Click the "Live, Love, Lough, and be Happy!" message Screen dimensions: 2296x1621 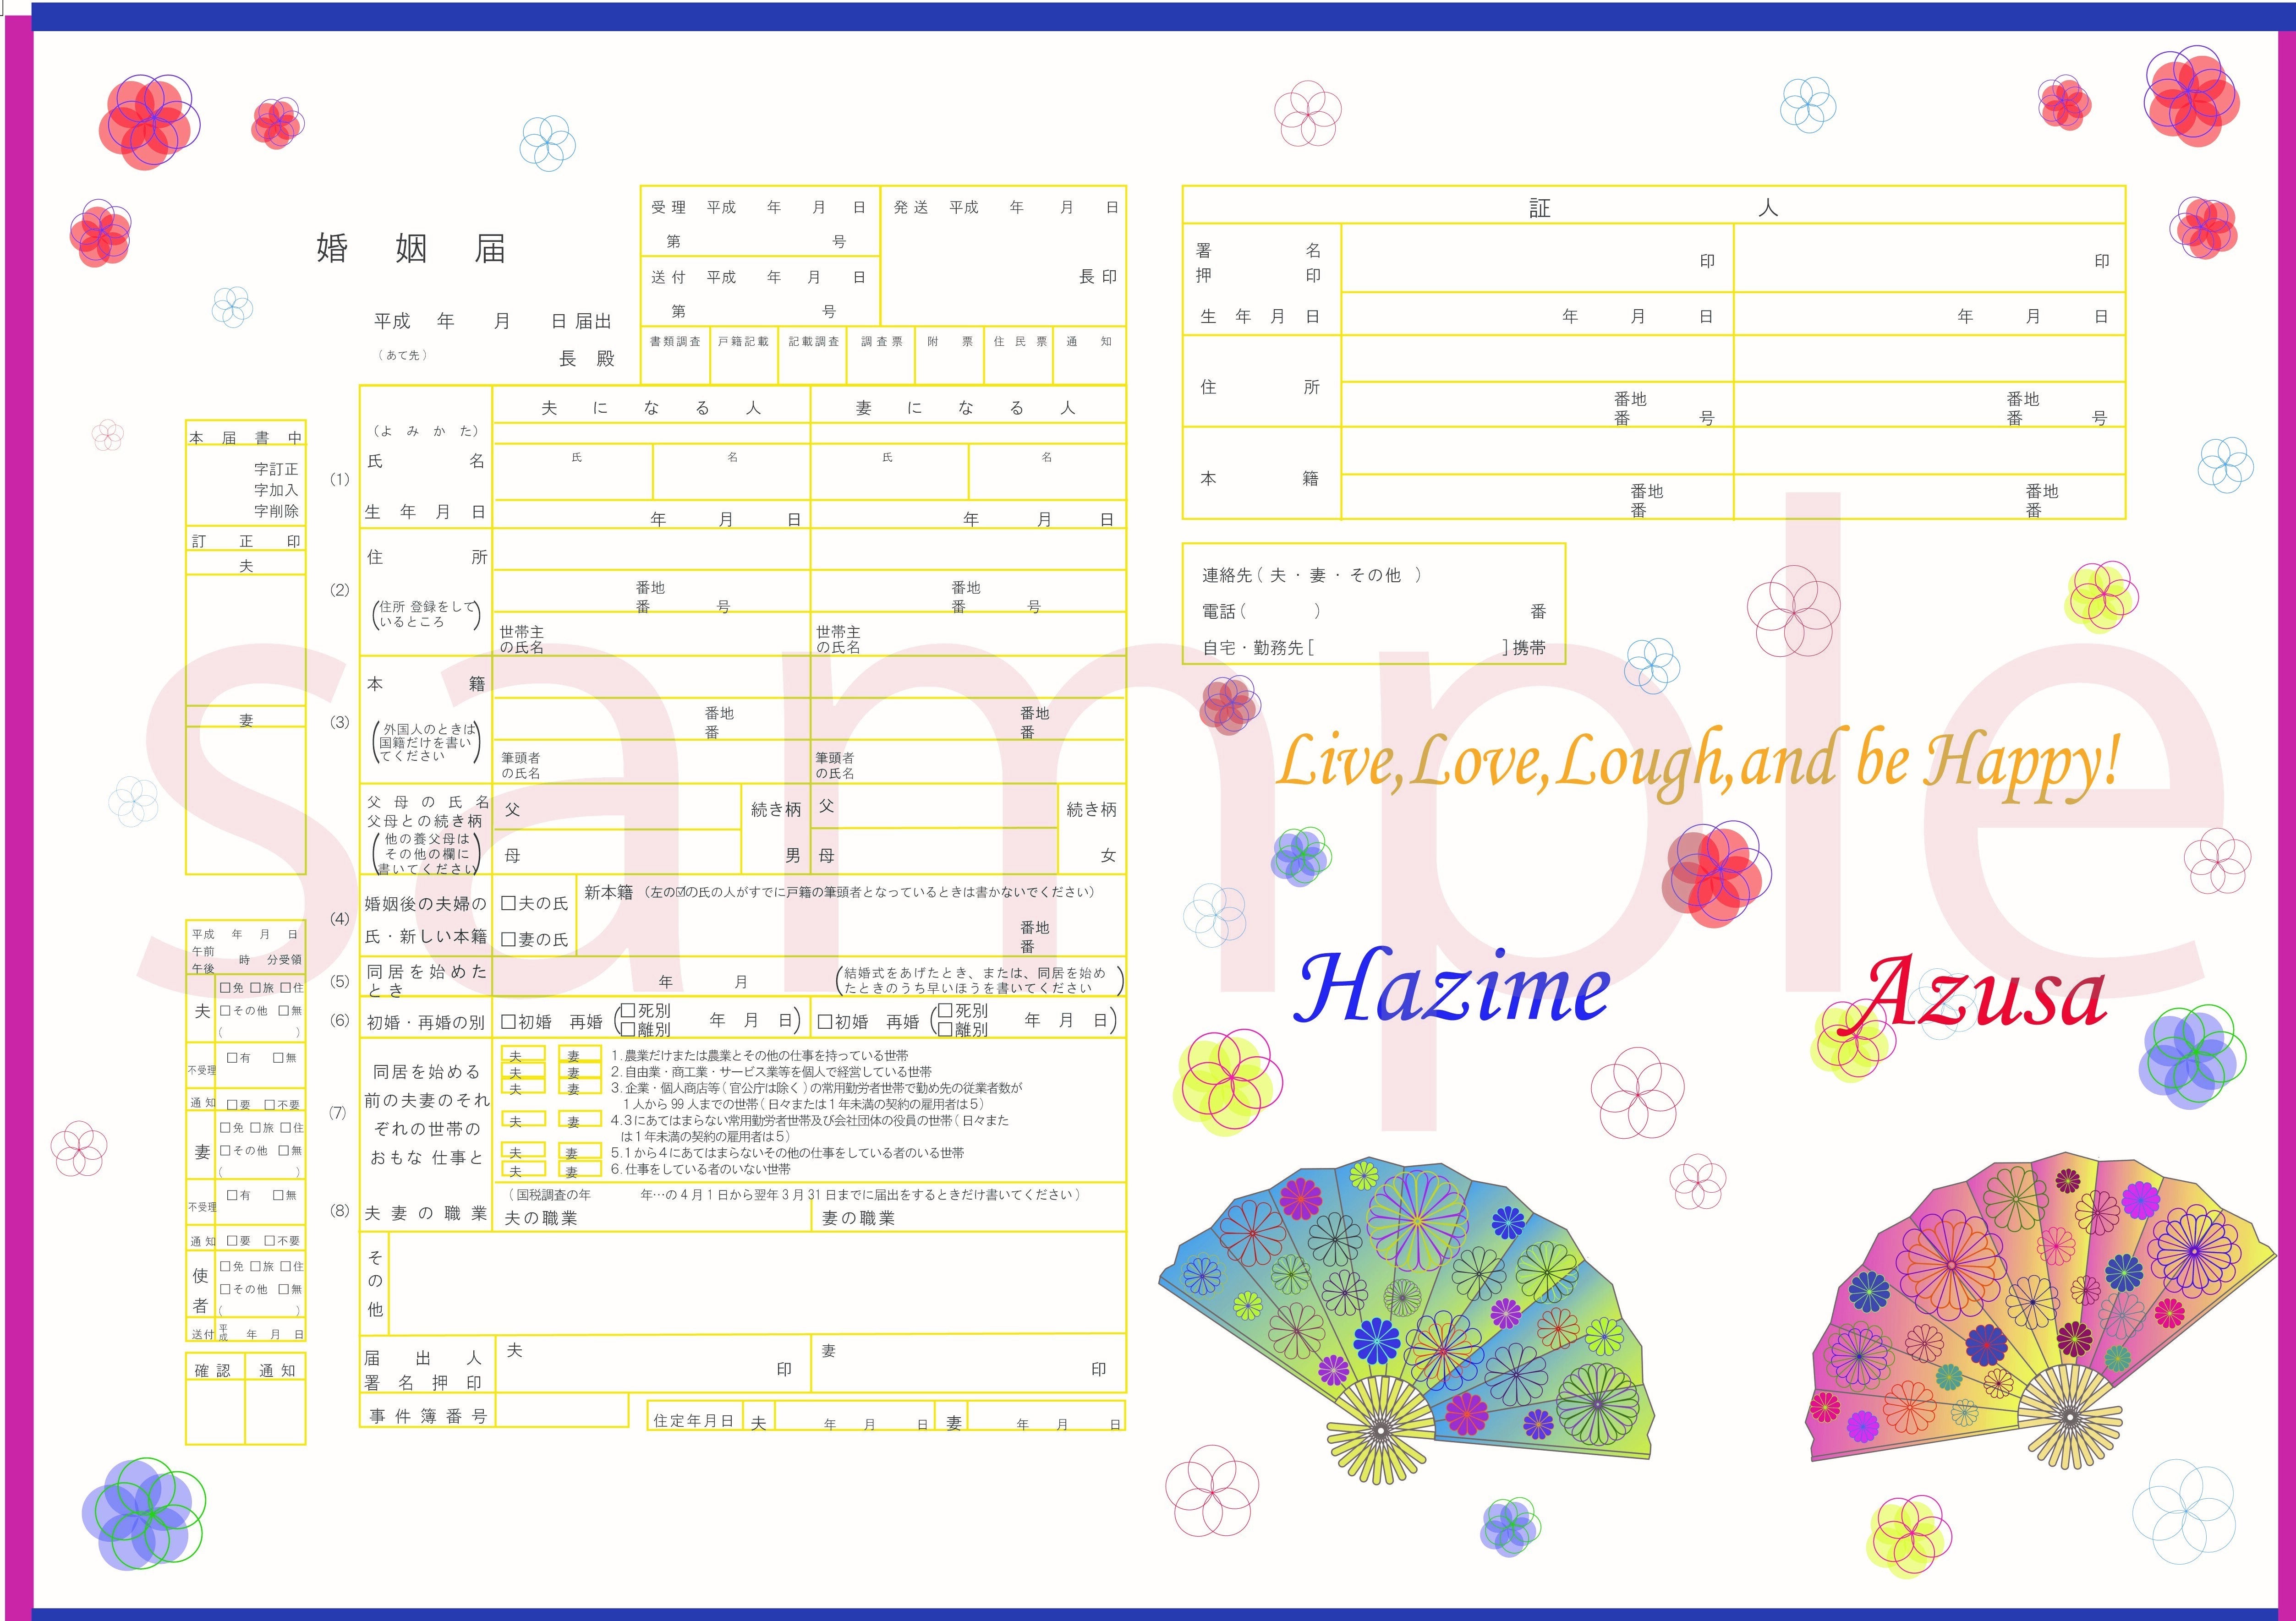1699,764
